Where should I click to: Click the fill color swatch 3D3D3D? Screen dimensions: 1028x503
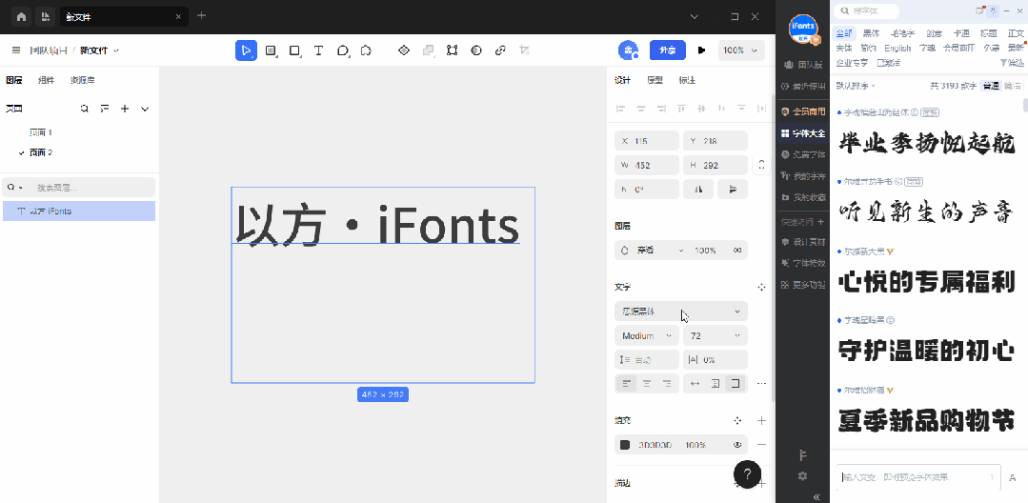tap(625, 445)
